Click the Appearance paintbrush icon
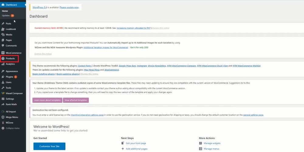 [3, 71]
